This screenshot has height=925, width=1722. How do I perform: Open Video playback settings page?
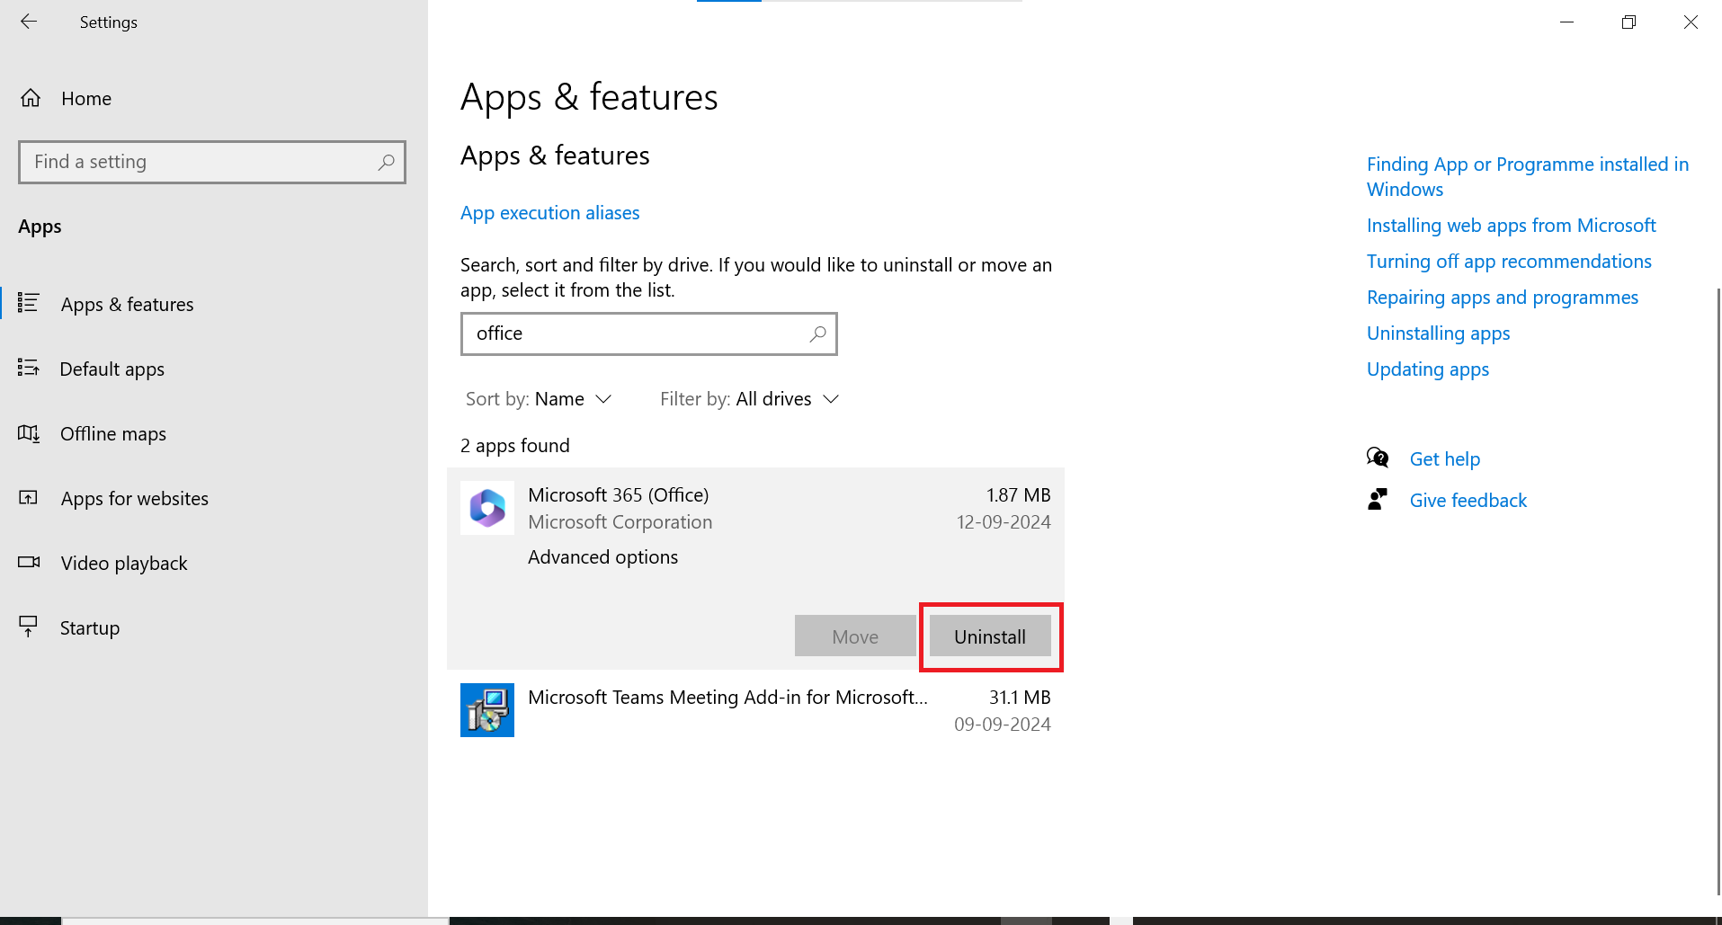pos(124,564)
